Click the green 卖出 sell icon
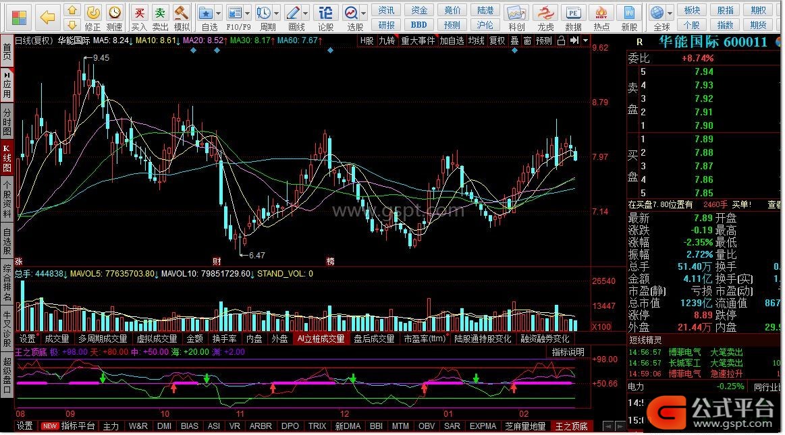The image size is (785, 435). pyautogui.click(x=160, y=12)
